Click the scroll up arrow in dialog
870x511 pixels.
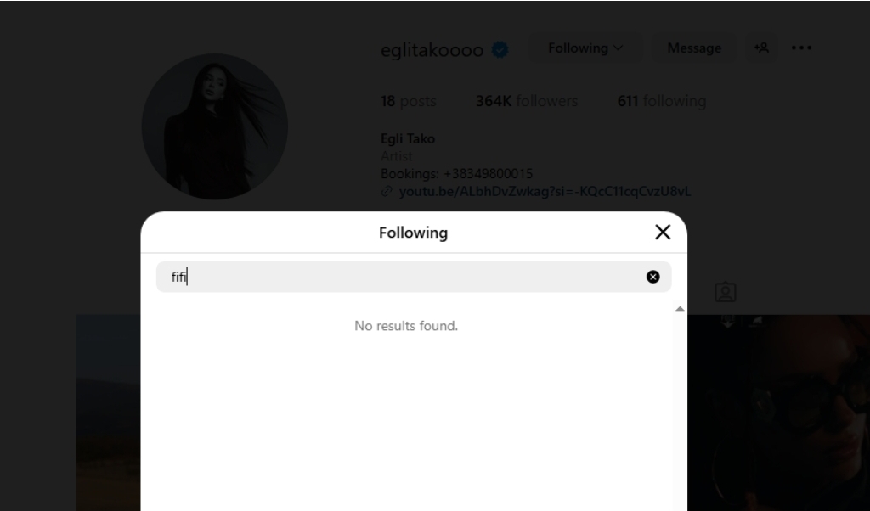[680, 309]
